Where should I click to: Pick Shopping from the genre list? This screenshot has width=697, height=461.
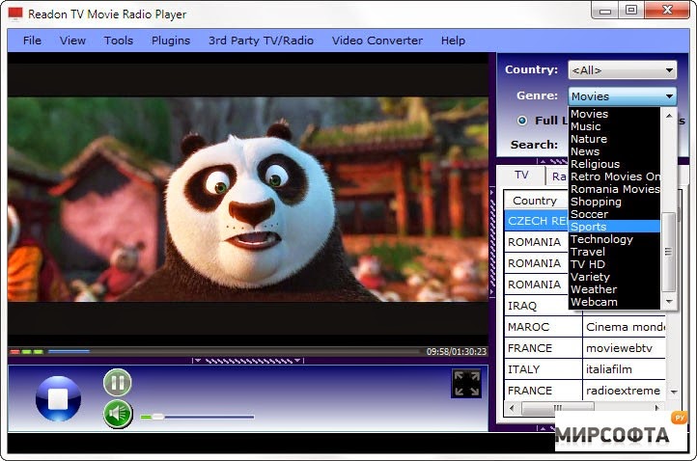pos(614,202)
